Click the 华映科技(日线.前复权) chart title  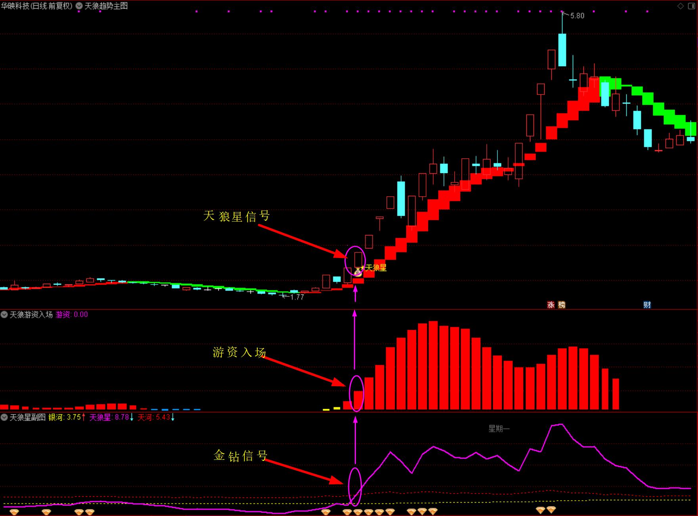(x=37, y=6)
